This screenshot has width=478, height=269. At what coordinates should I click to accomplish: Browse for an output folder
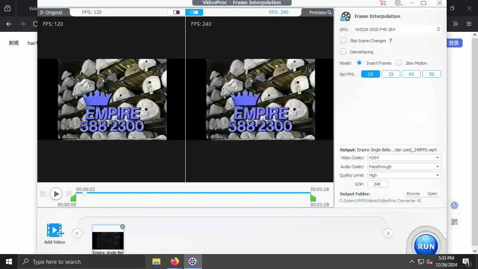pos(413,194)
